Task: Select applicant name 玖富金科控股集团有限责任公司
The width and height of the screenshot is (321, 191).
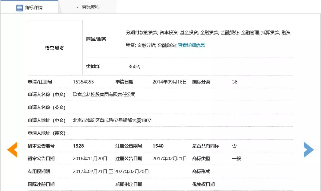Action: tap(104, 95)
